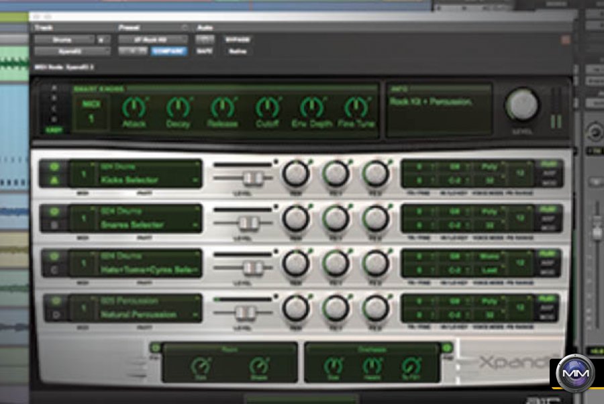This screenshot has height=404, width=604.
Task: Click the second knob in the Room effect panel
Action: click(x=259, y=366)
